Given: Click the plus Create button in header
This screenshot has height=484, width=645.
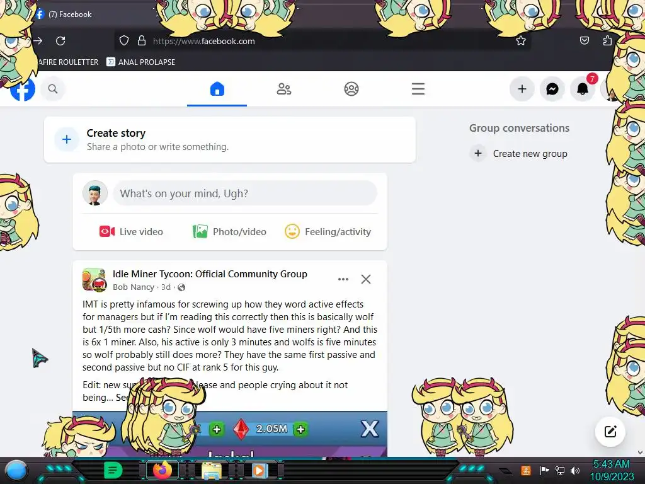Looking at the screenshot, I should [x=522, y=89].
